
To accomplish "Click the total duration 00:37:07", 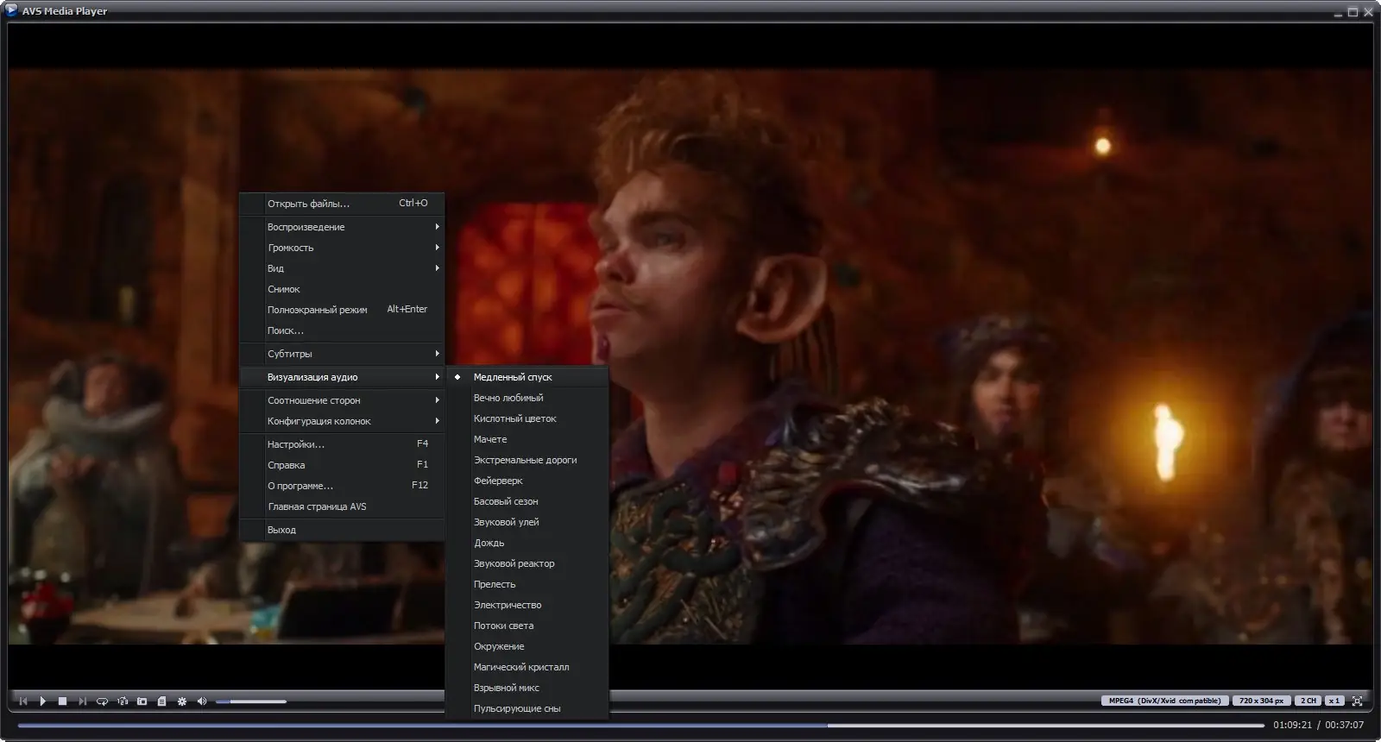I will pos(1345,725).
